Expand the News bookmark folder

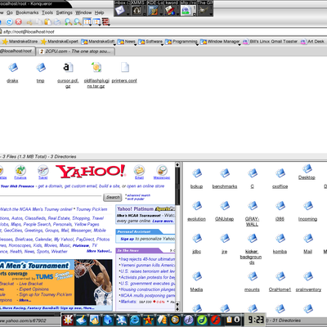(x=127, y=42)
